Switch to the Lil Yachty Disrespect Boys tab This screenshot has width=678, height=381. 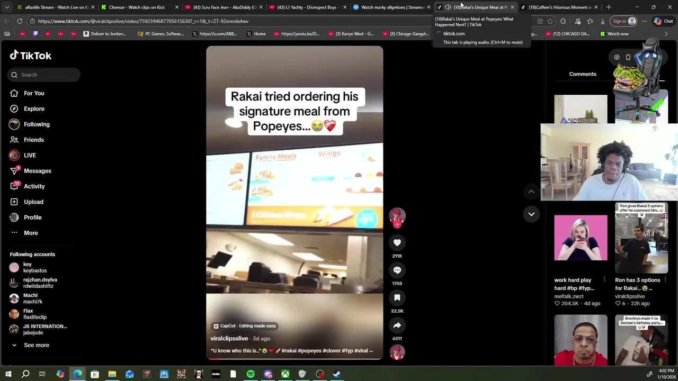click(x=307, y=7)
